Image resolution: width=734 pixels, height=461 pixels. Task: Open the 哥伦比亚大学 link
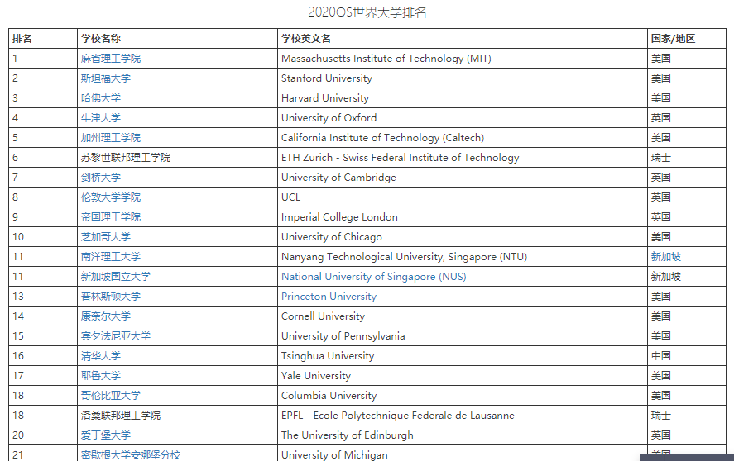pos(111,396)
